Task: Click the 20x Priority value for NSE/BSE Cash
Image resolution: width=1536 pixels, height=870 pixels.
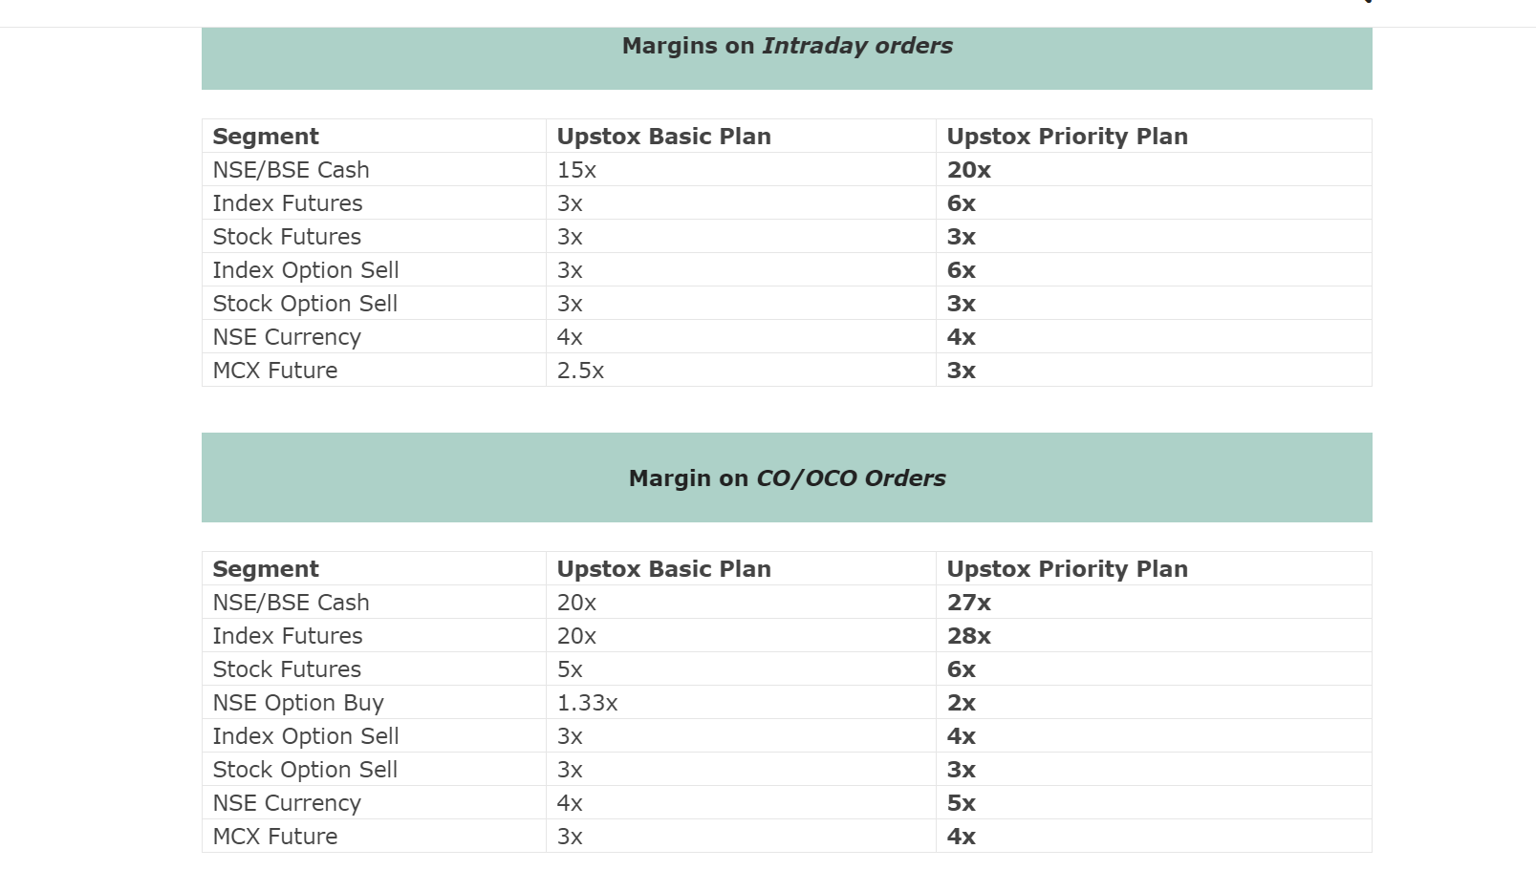Action: (x=969, y=170)
